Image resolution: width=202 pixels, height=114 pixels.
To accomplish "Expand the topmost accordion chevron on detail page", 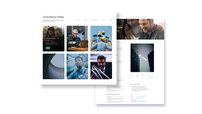I will pyautogui.click(x=124, y=58).
